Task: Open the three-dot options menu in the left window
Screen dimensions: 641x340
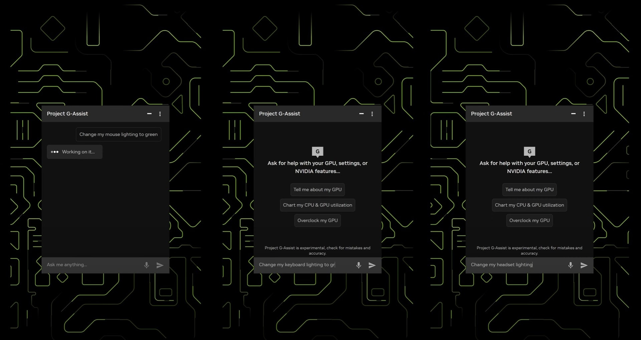Action: 160,114
